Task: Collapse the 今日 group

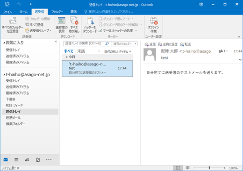Action: (66, 57)
